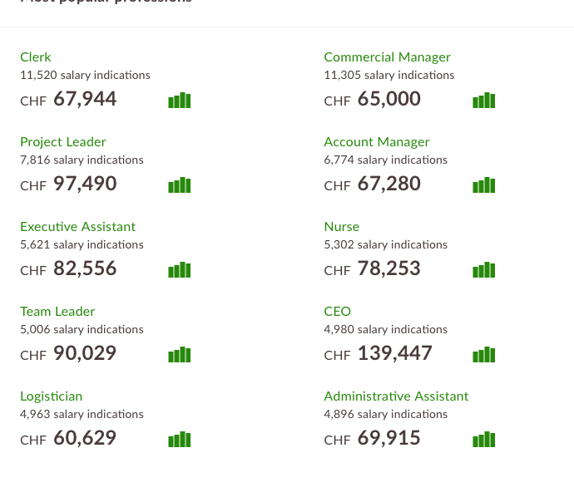Open the Executive Assistant profession link
This screenshot has height=502, width=574.
(77, 227)
